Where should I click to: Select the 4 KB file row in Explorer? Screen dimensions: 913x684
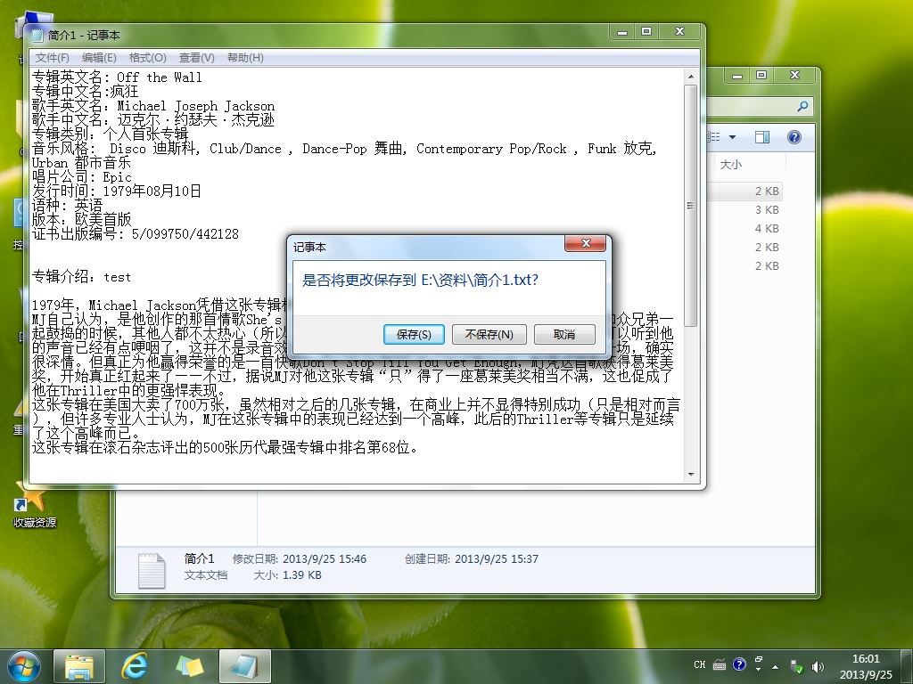point(767,229)
